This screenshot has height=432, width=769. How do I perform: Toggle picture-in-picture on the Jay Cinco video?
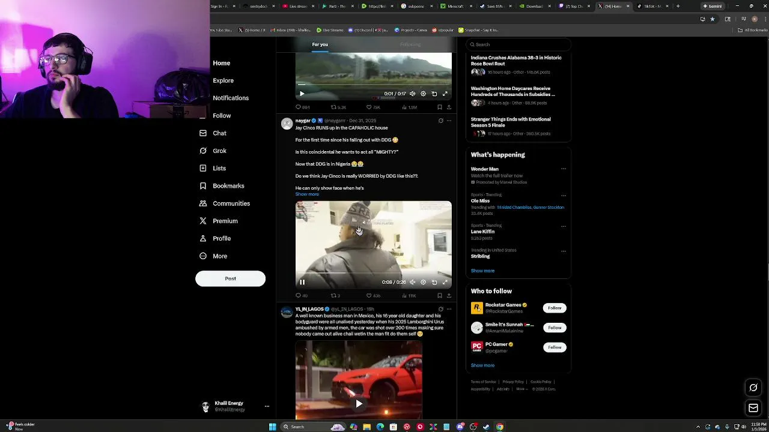[434, 282]
